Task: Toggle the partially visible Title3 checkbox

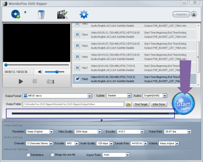Action: click(77, 24)
